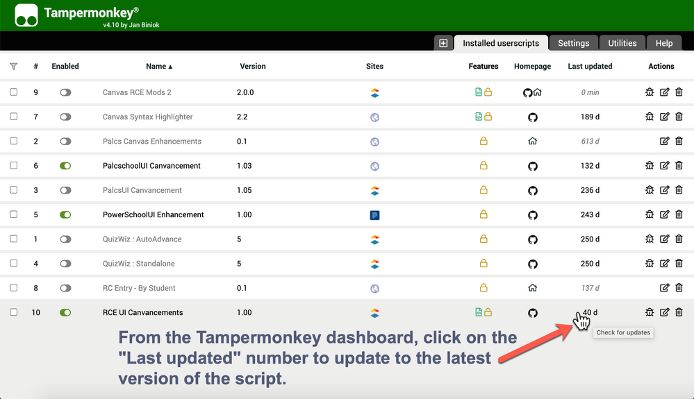Open GitHub homepage for PalcschoolUI Canvancement
The width and height of the screenshot is (694, 399).
(x=532, y=166)
